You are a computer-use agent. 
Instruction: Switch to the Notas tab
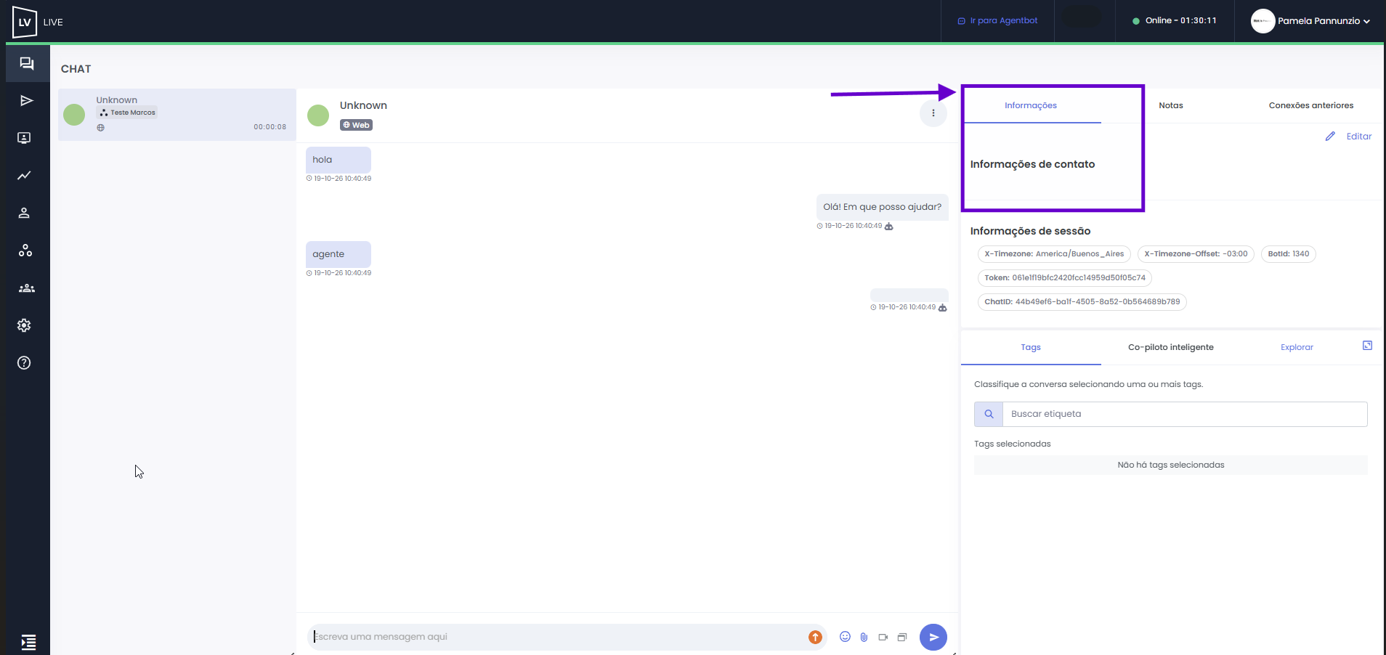[1171, 106]
